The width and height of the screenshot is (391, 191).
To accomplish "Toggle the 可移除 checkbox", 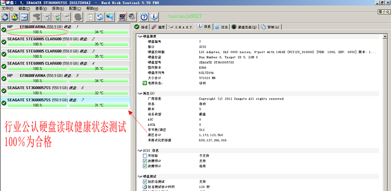I will coord(145,156).
